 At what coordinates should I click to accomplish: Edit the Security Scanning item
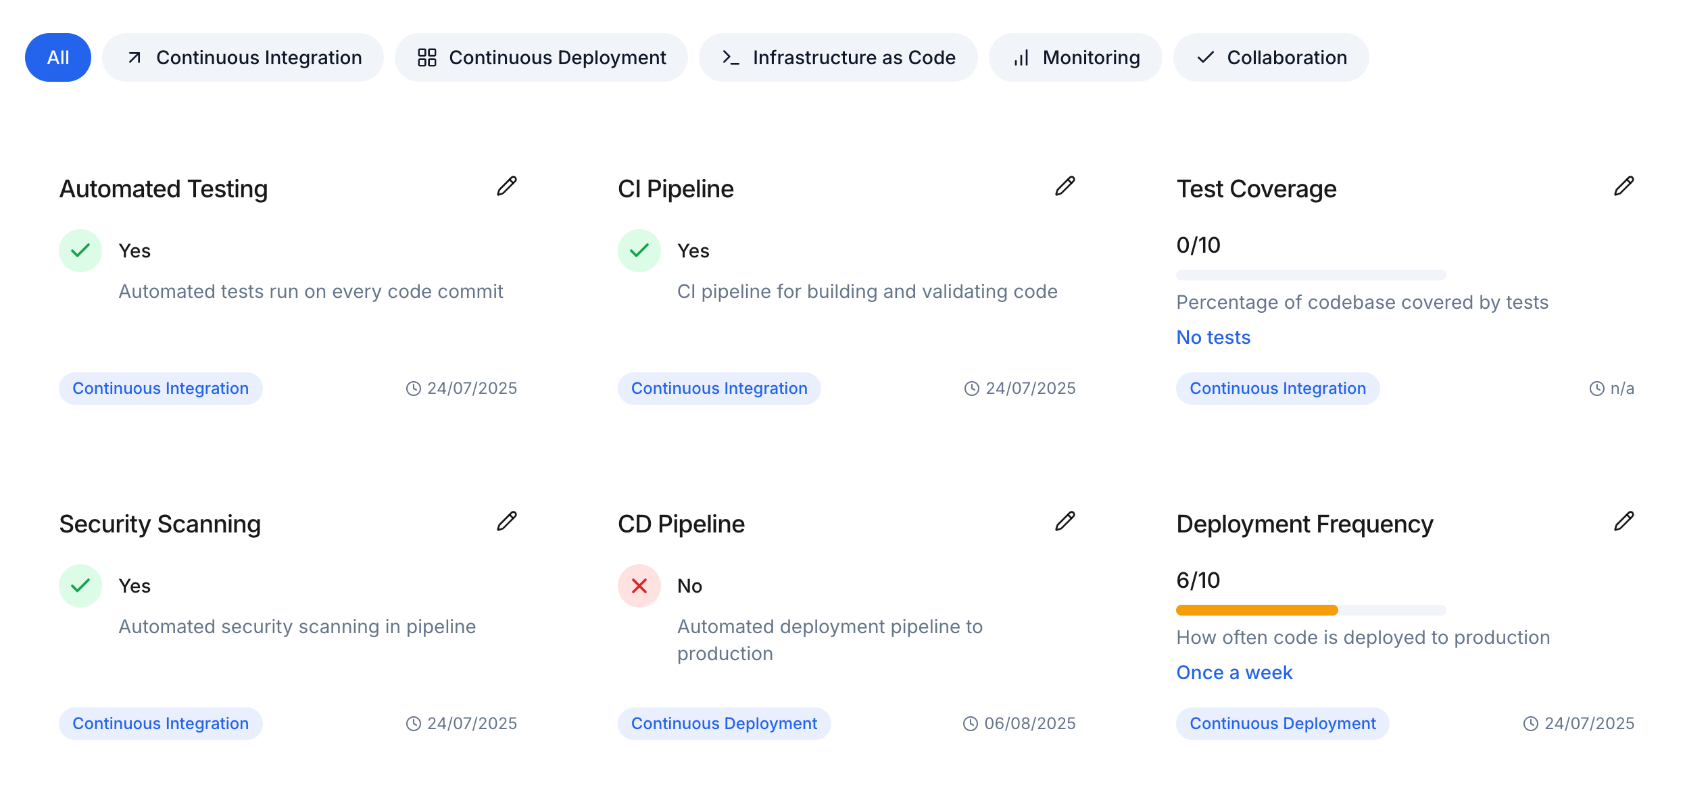pyautogui.click(x=506, y=521)
